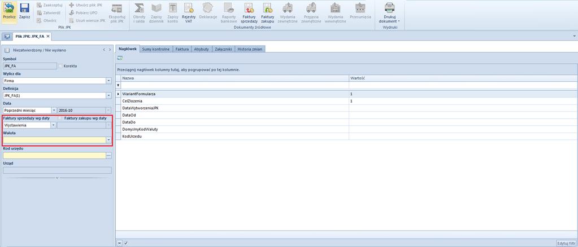Image resolution: width=578 pixels, height=247 pixels.
Task: Switch to the Historia zmian tab
Action: coord(250,49)
